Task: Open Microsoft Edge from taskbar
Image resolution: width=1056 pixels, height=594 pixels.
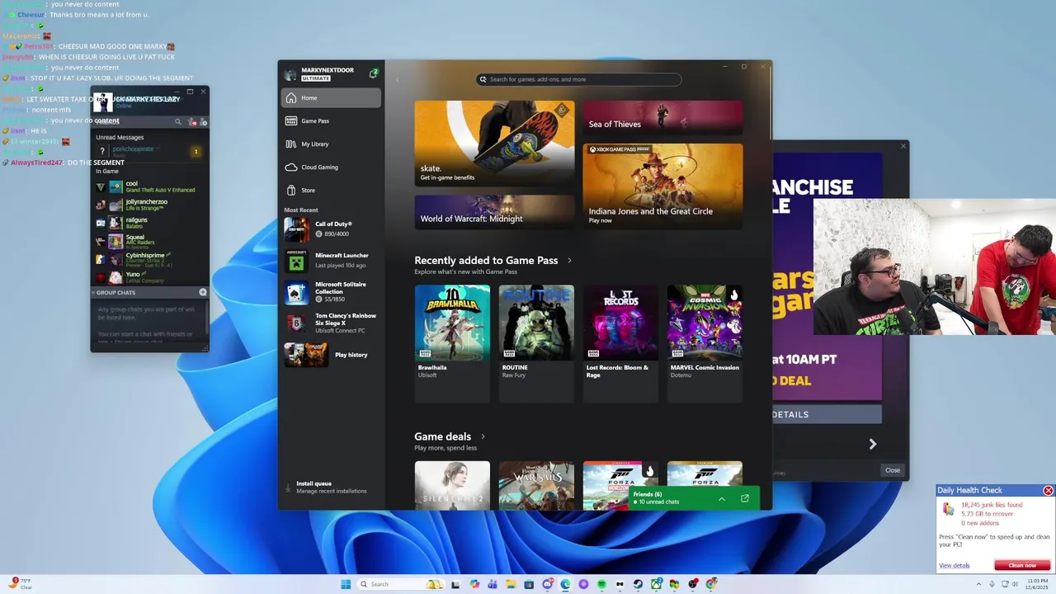Action: point(565,584)
